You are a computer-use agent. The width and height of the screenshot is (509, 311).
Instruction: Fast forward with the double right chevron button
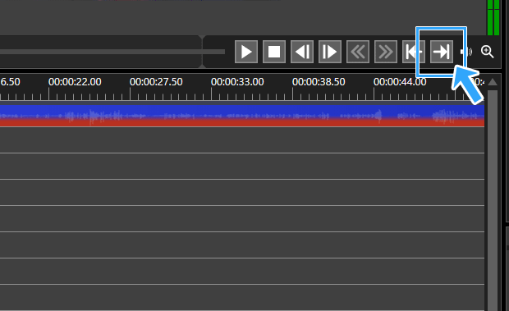point(386,52)
